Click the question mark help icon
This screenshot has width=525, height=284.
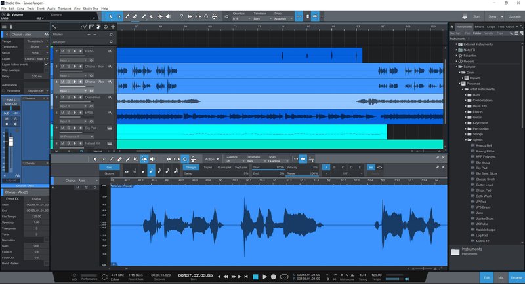point(182,16)
